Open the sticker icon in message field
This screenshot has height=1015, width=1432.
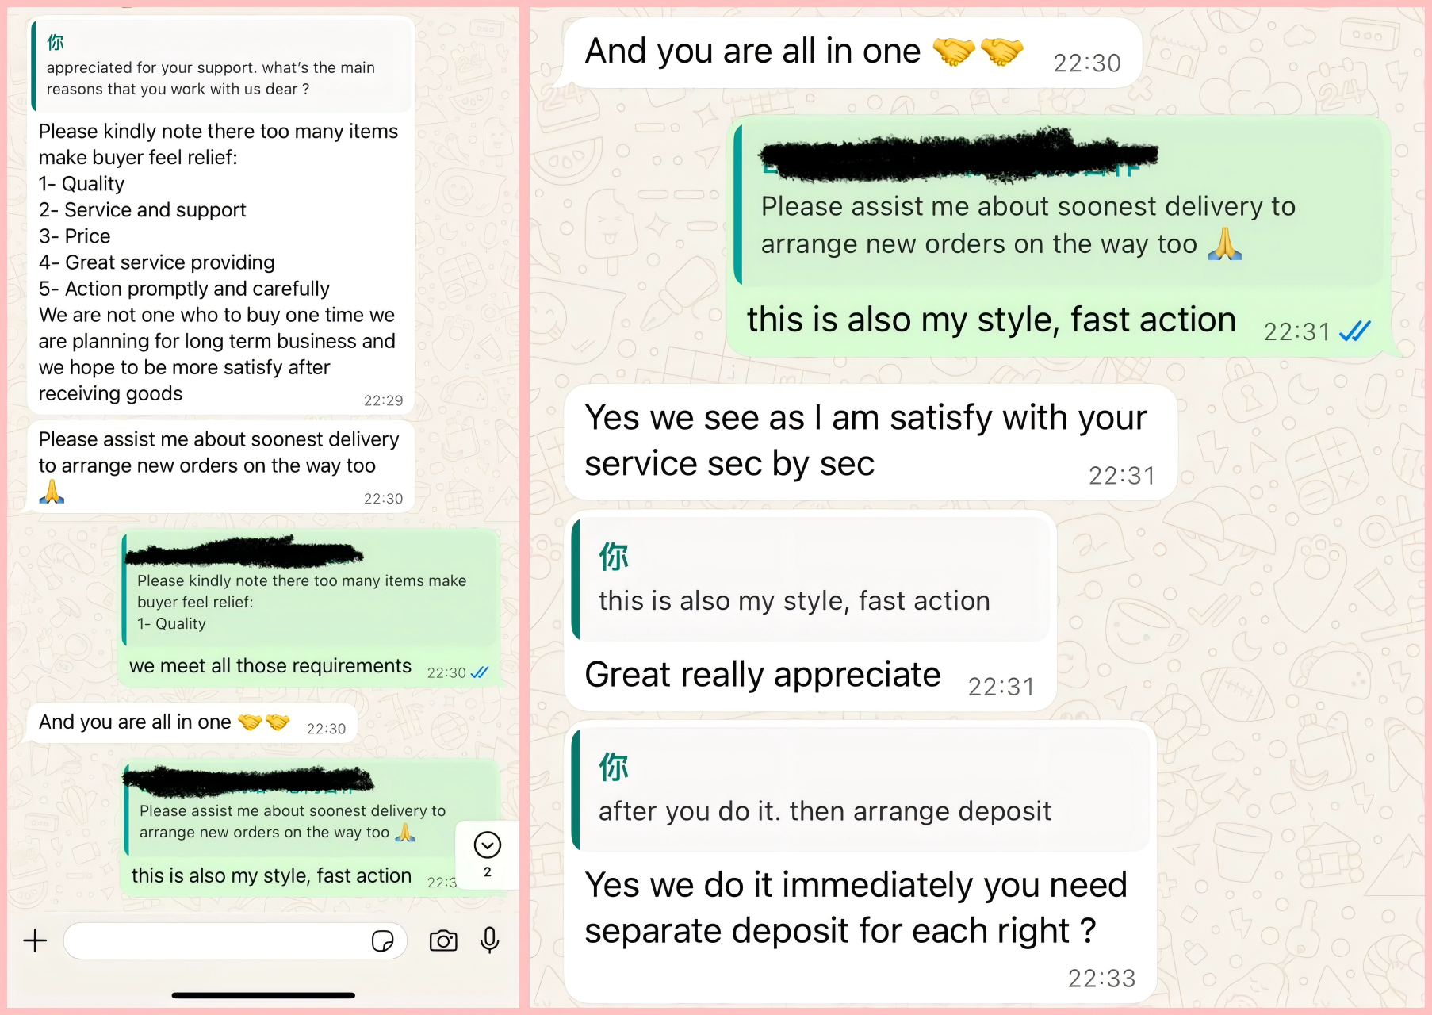(x=383, y=940)
